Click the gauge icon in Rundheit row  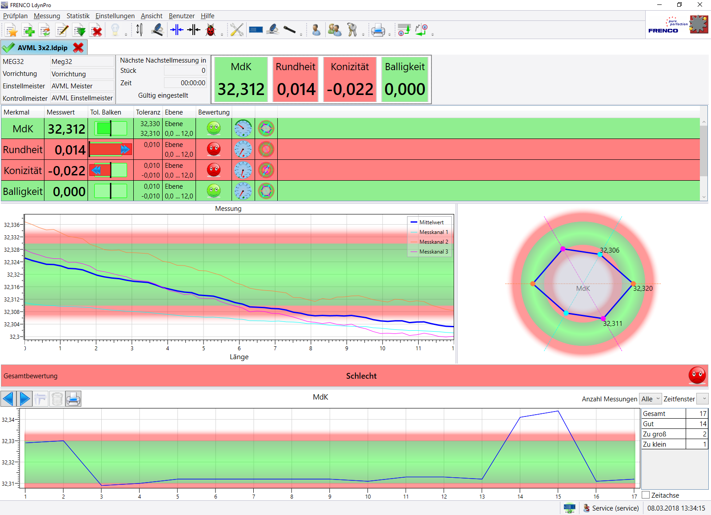(243, 149)
